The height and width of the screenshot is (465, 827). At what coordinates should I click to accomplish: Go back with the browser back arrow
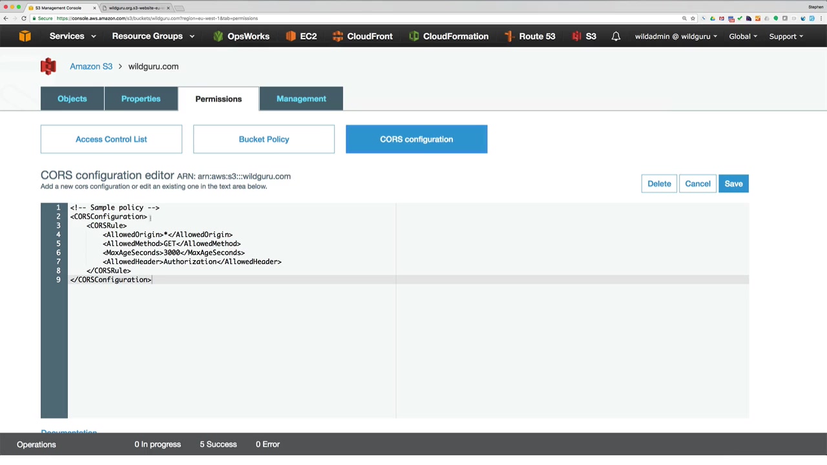(x=6, y=18)
